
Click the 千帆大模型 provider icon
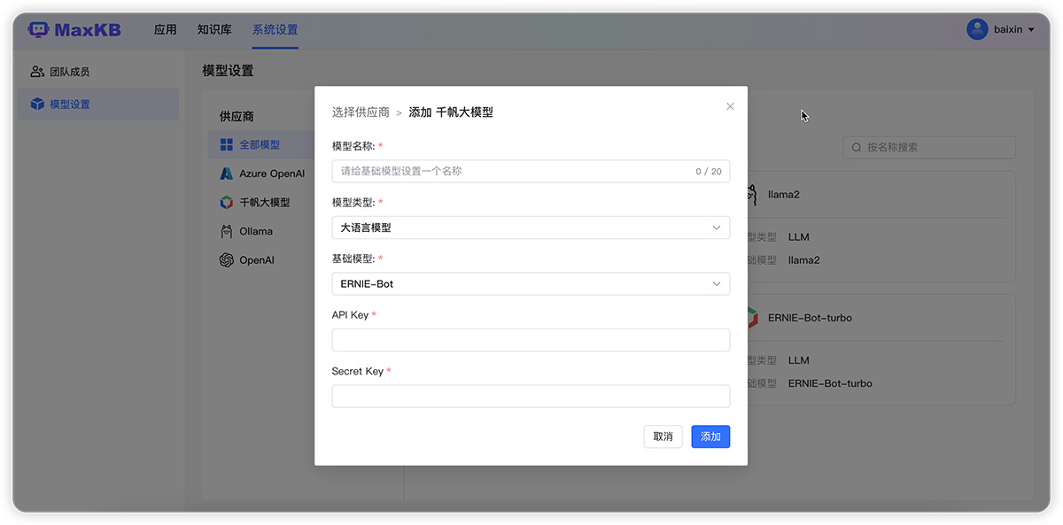click(x=226, y=202)
